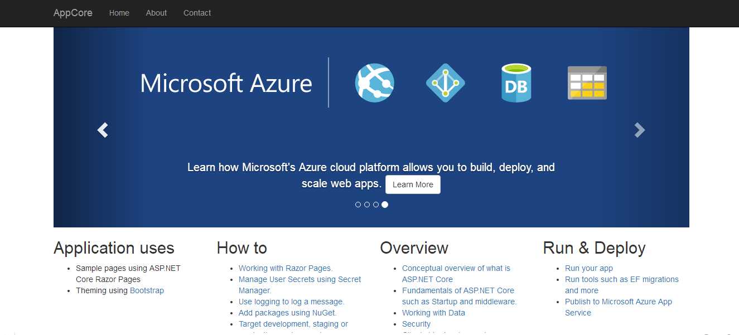Select the third carousel indicator dot

(376, 205)
